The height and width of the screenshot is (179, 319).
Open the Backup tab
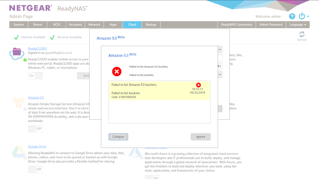pyautogui.click(x=151, y=25)
